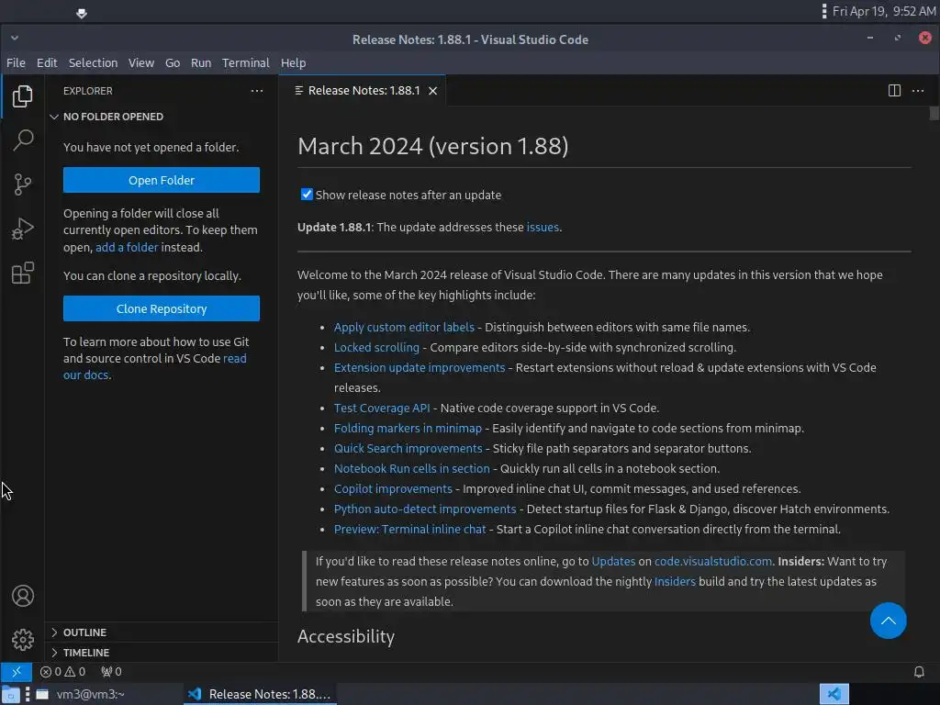Click the Clone Repository button
The width and height of the screenshot is (940, 705).
pos(162,308)
